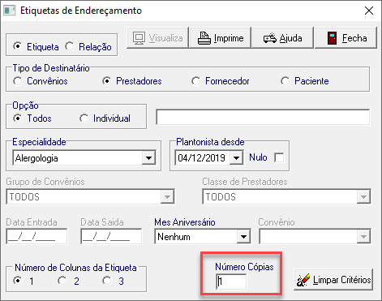Click the Data Entrada date field
The height and width of the screenshot is (301, 382).
click(x=36, y=236)
